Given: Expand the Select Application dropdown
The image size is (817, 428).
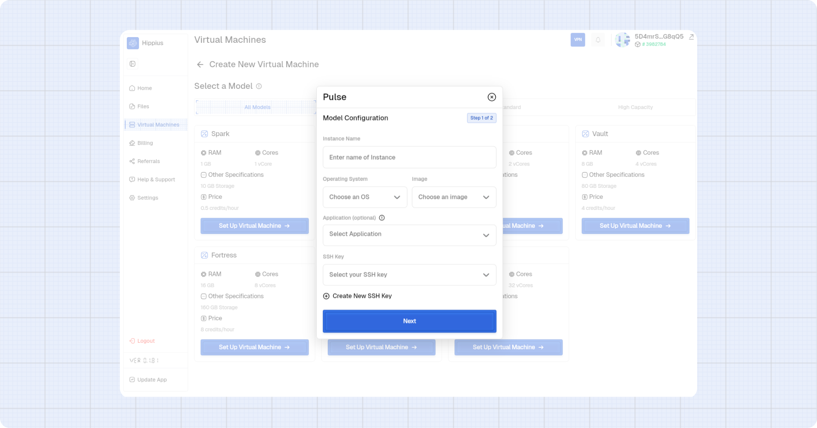Looking at the screenshot, I should [409, 235].
